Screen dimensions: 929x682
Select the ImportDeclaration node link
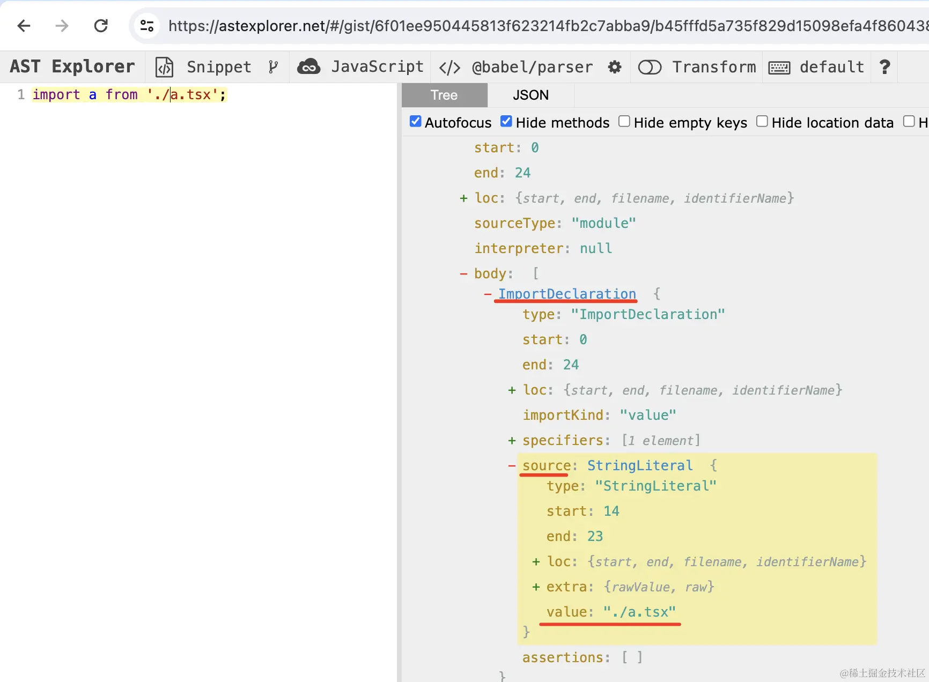(566, 294)
